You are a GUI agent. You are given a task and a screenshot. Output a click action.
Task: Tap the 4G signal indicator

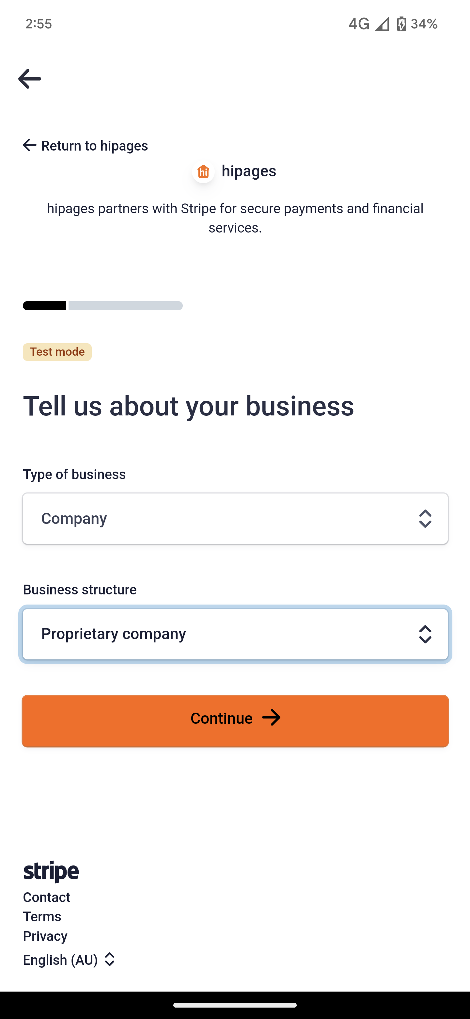pos(358,24)
